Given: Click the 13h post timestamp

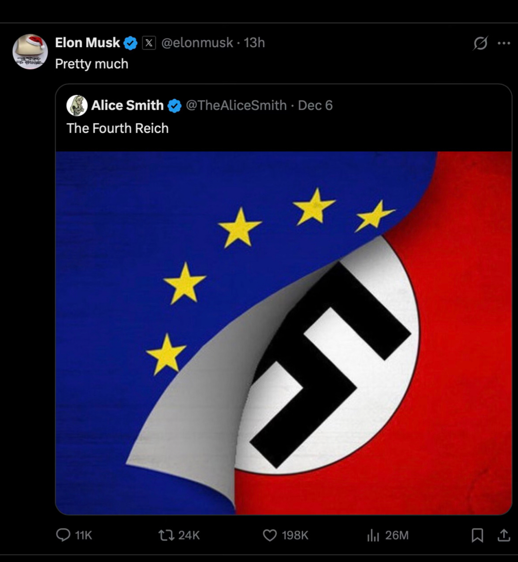Looking at the screenshot, I should coord(254,42).
